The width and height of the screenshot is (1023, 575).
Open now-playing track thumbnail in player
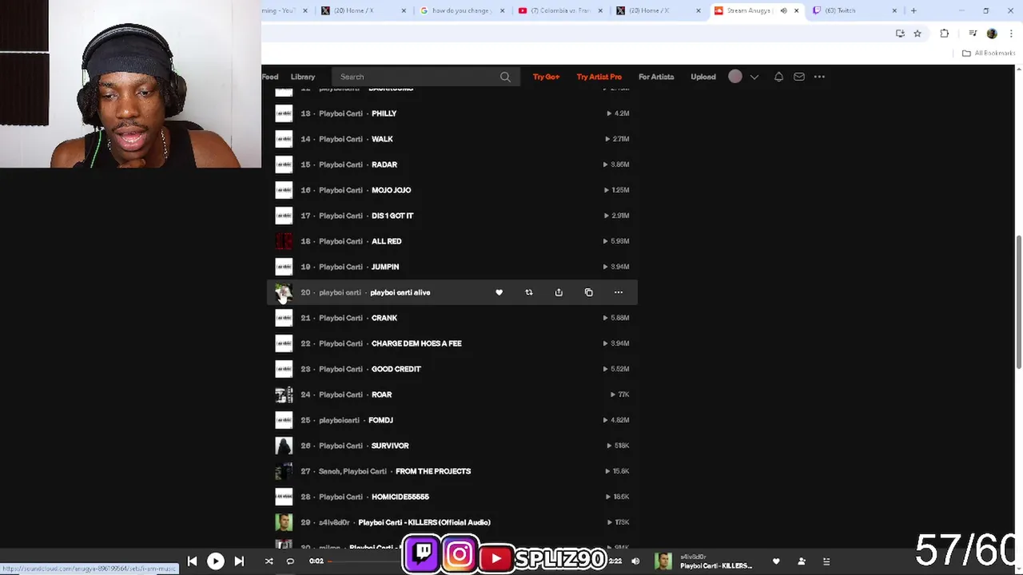click(x=663, y=561)
